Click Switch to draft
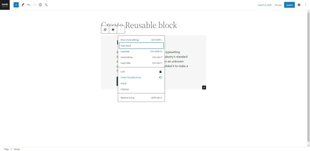Screen dimensions: 310x151 pyautogui.click(x=265, y=5)
